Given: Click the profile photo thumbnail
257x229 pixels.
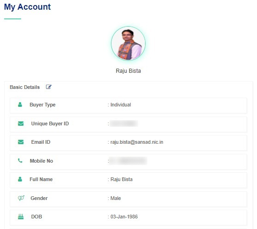Looking at the screenshot, I should tap(128, 43).
